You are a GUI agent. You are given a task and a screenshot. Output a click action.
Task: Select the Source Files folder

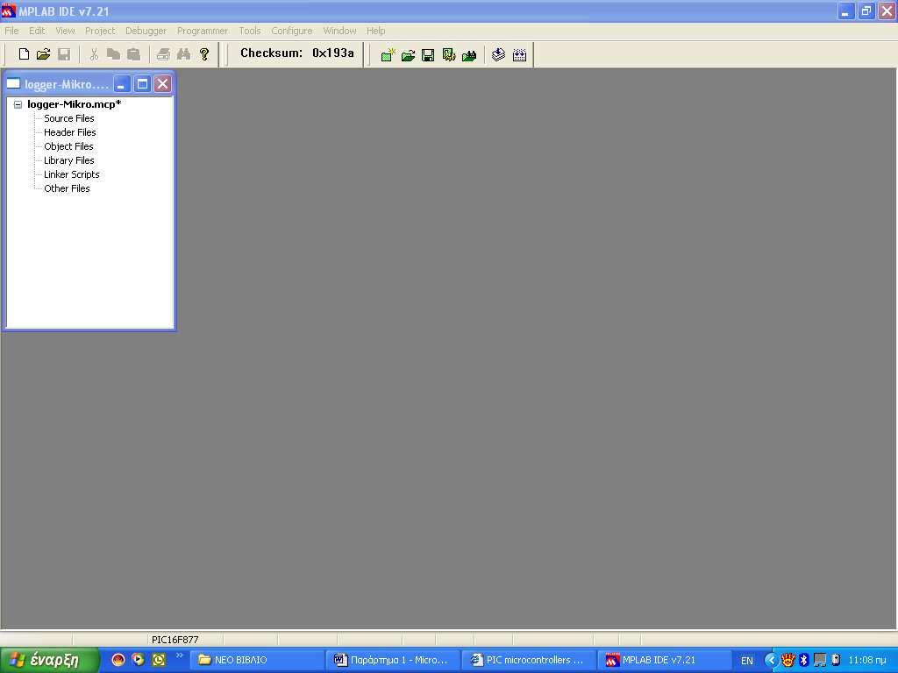tap(69, 118)
